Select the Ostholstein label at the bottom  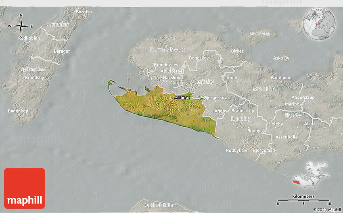point(159,205)
